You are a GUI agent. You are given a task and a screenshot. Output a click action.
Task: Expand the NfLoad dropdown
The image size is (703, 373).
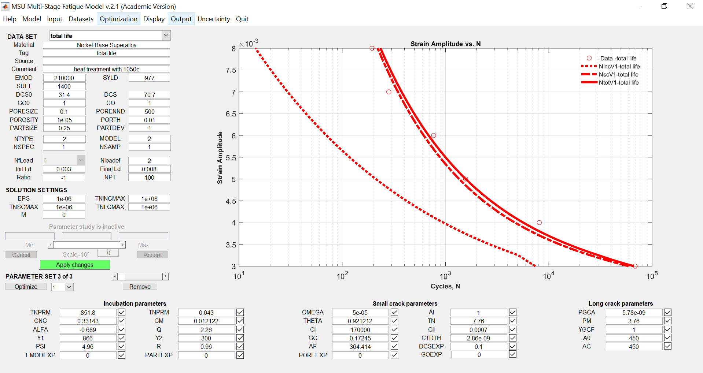pos(81,160)
